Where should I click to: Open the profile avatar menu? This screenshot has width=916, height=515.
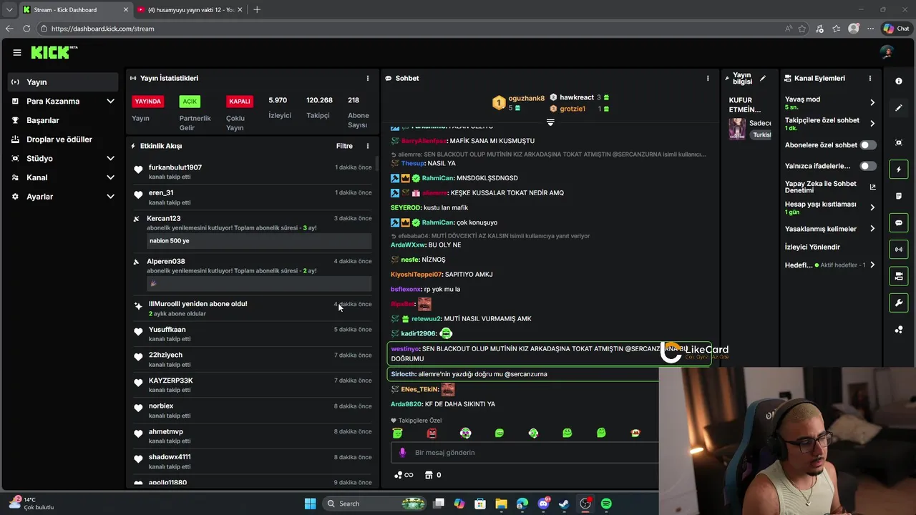point(887,52)
